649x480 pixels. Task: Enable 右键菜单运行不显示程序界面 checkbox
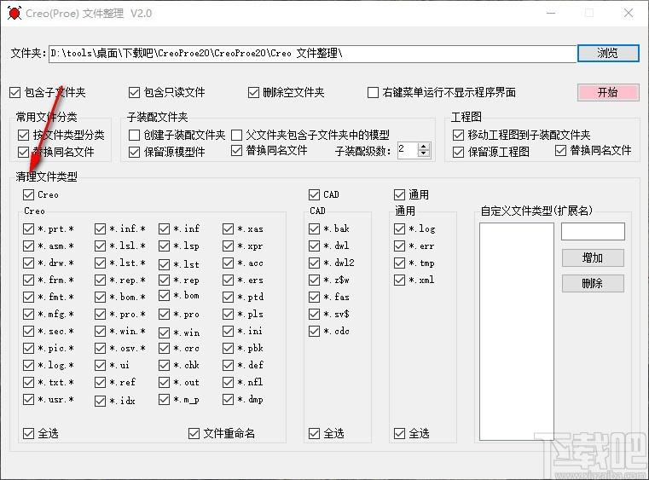click(373, 92)
